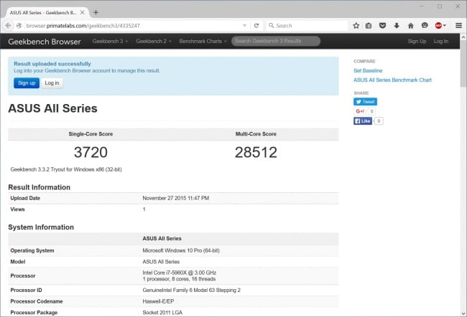This screenshot has width=467, height=317.
Task: Open a new browser tab
Action: pyautogui.click(x=96, y=12)
